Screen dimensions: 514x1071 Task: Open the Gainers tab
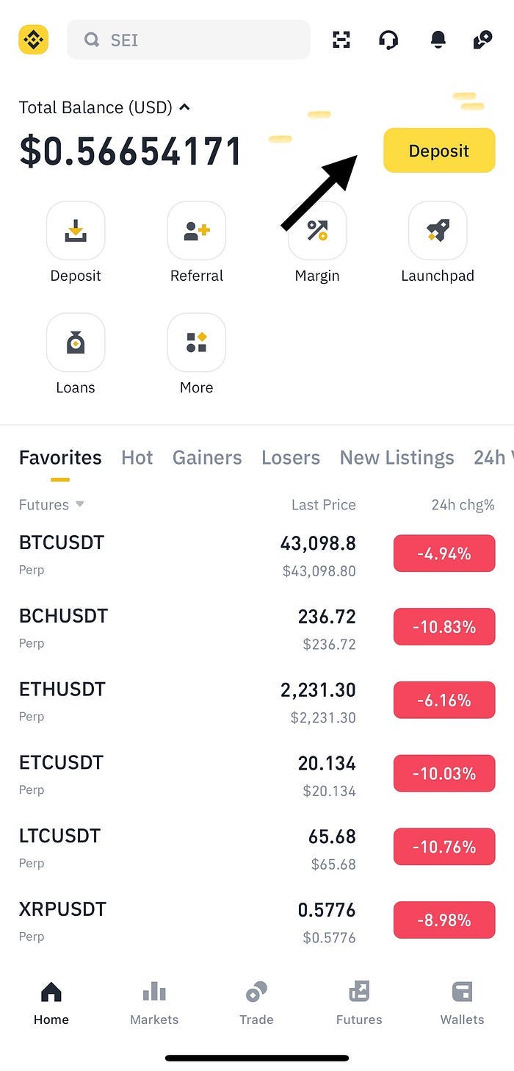[207, 457]
